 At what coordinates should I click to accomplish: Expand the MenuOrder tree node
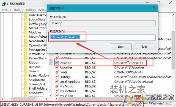click(x=22, y=28)
